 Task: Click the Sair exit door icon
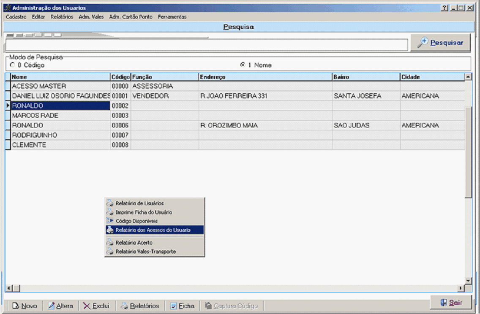443,303
